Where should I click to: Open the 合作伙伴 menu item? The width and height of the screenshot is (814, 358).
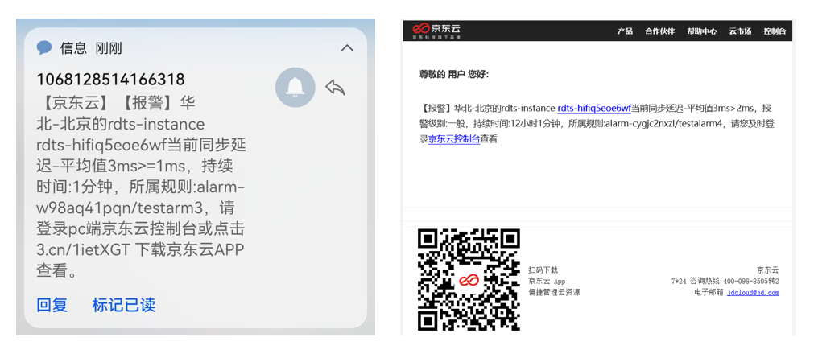[x=660, y=31]
